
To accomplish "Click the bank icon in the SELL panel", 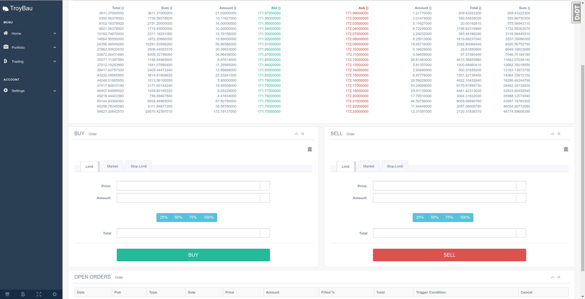I will [566, 149].
